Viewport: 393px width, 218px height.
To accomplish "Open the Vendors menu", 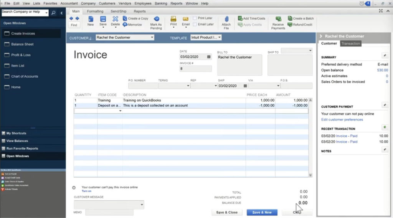I will [x=125, y=3].
